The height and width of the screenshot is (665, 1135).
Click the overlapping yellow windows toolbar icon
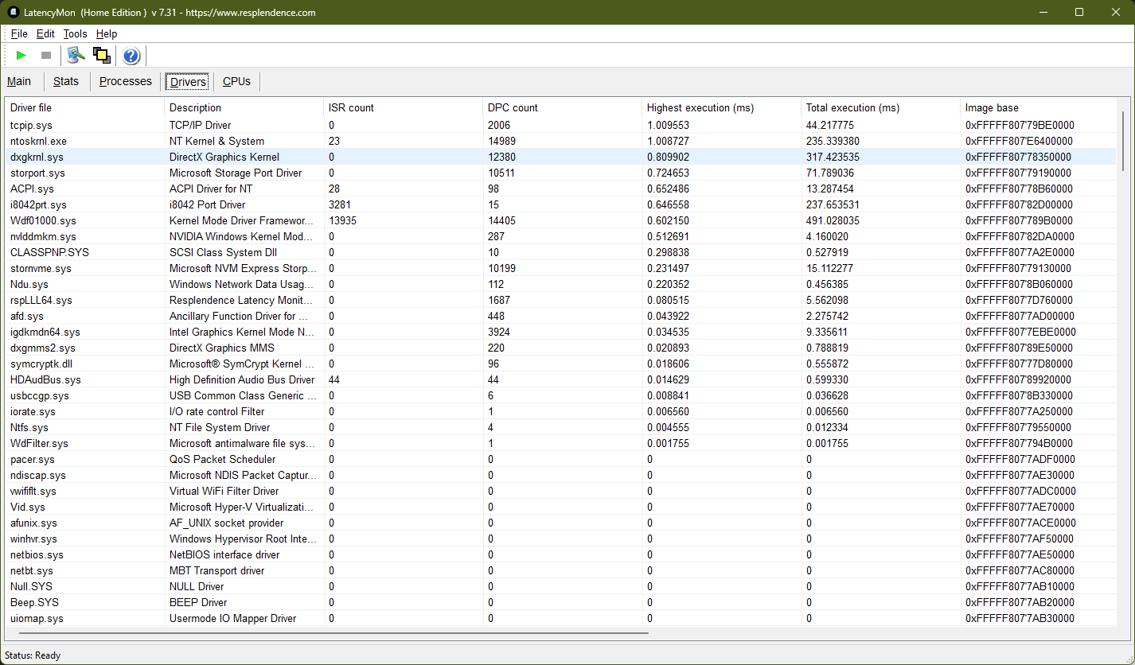click(x=101, y=55)
